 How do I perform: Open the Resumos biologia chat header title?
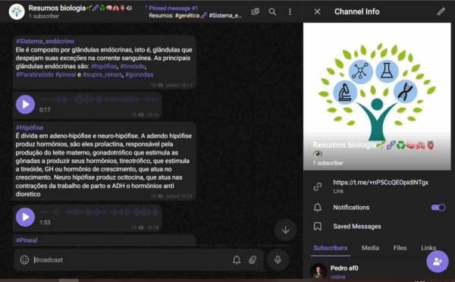pos(80,8)
